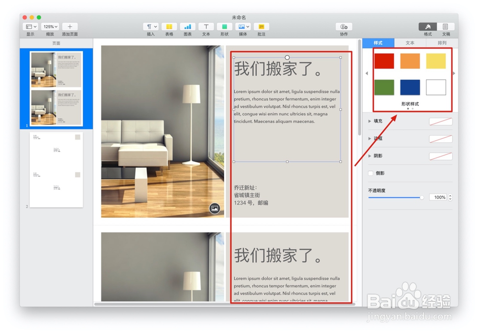478x333 pixels.
Task: Open the 125% zoom dropdown
Action: (x=50, y=27)
